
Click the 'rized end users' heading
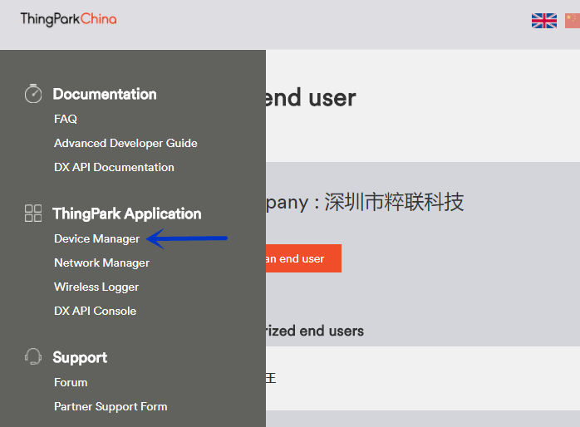click(x=315, y=331)
